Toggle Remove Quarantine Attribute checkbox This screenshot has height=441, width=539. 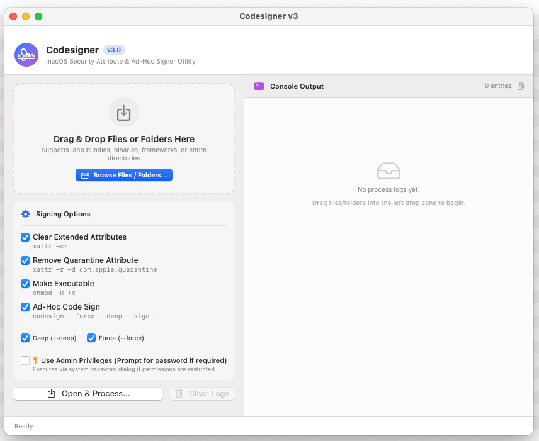(25, 260)
